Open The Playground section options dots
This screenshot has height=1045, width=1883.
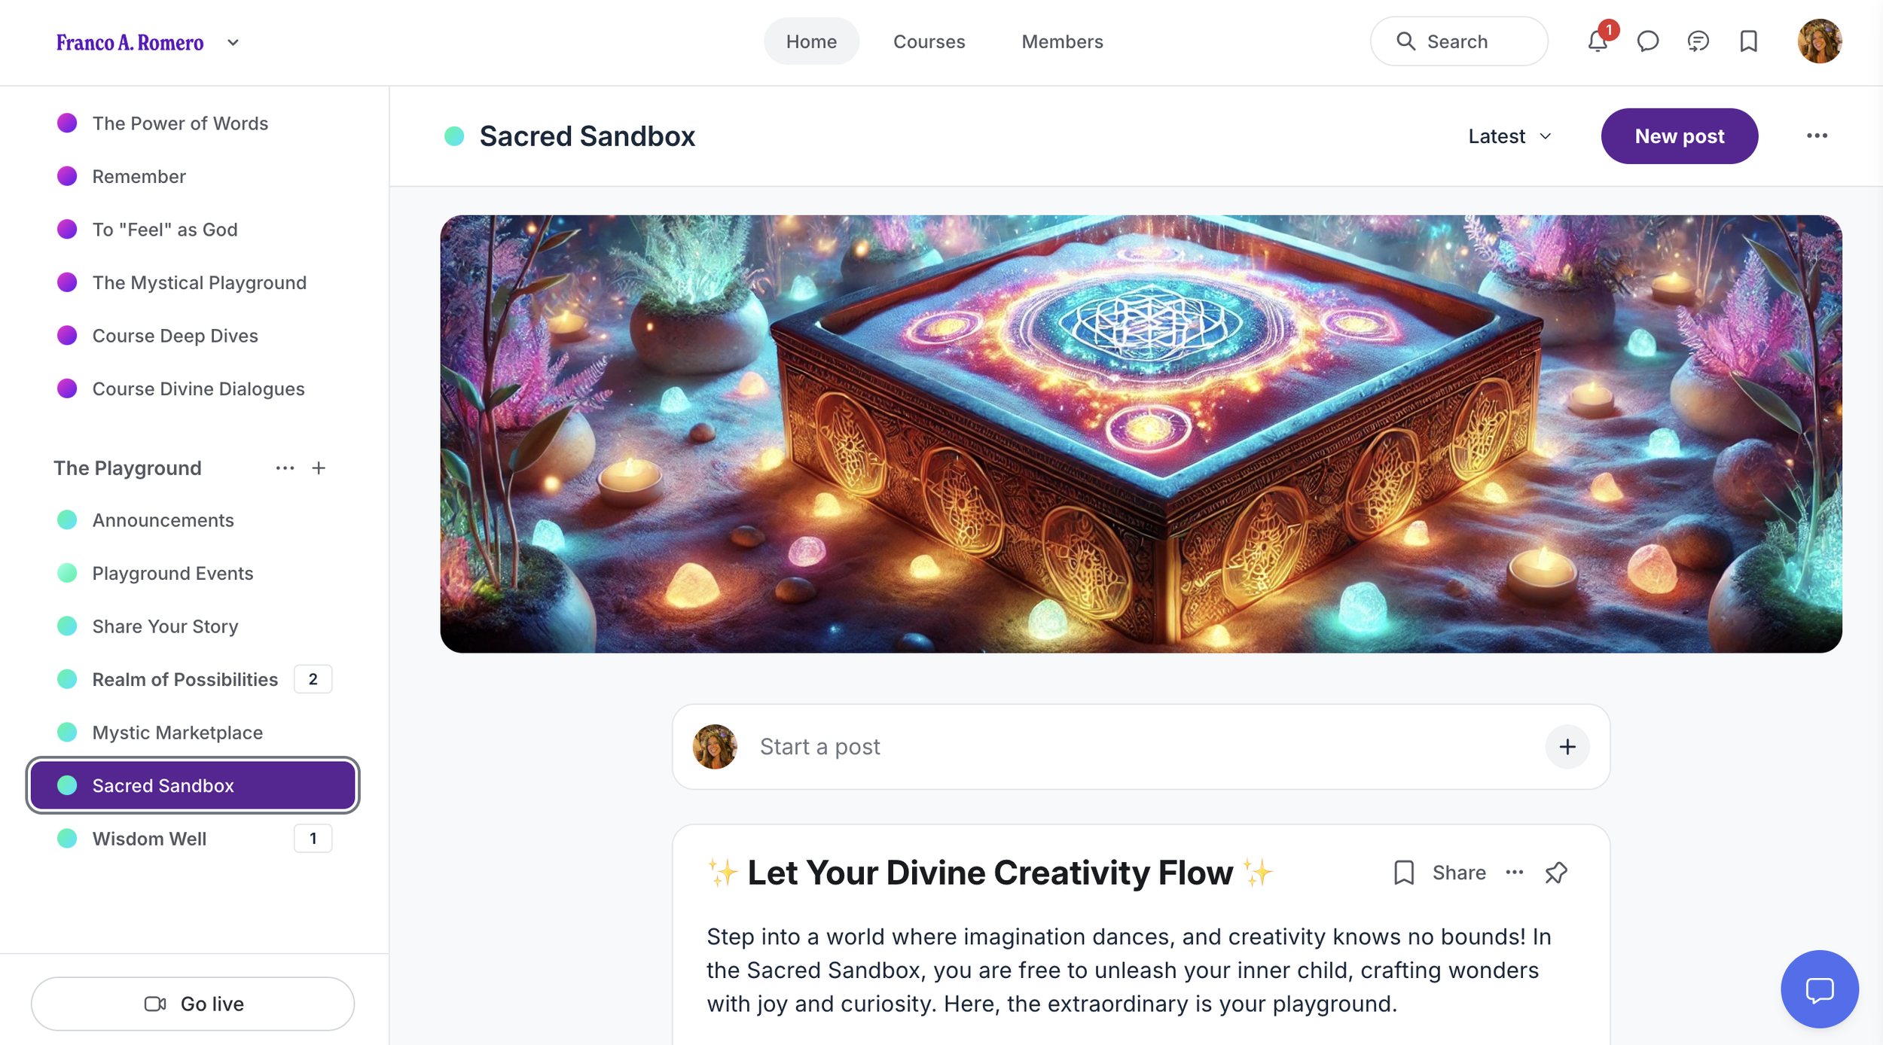pos(285,468)
